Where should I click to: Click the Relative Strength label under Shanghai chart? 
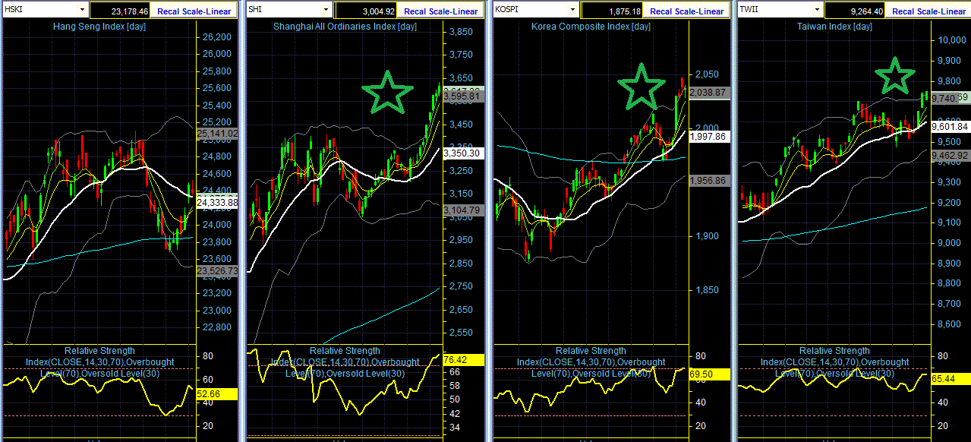[x=345, y=351]
